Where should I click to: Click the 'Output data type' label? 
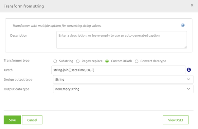coord(17,89)
